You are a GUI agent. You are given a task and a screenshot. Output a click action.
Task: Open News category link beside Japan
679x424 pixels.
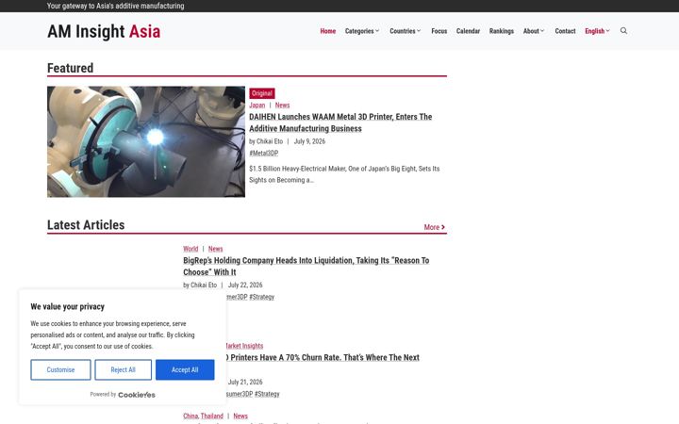pos(282,106)
